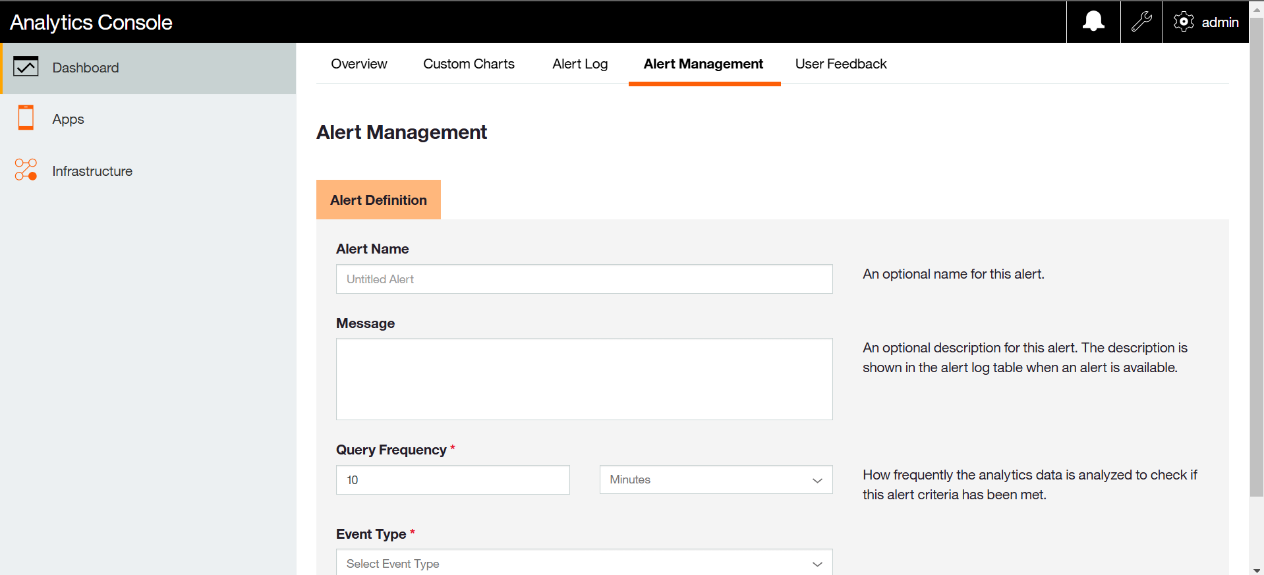1264x575 pixels.
Task: Expand the Select Event Type dropdown
Action: click(x=584, y=563)
